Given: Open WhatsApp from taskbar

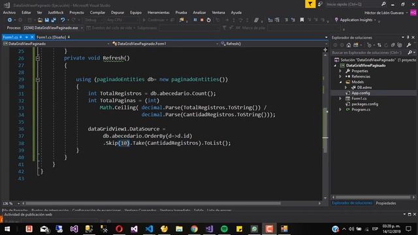Looking at the screenshot, I should (x=254, y=229).
